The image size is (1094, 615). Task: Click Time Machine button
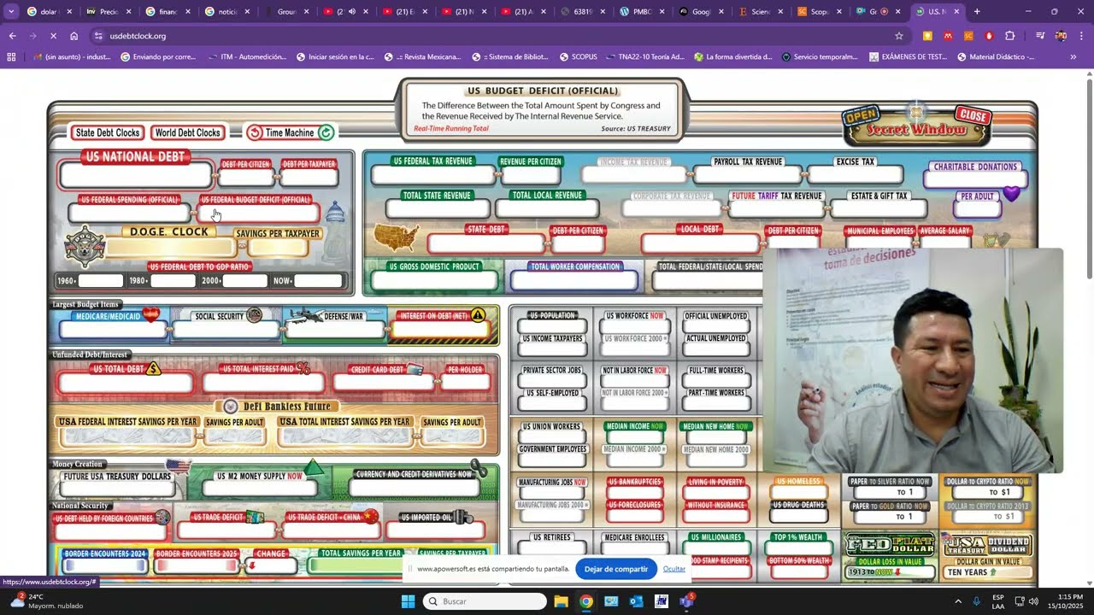(x=290, y=132)
